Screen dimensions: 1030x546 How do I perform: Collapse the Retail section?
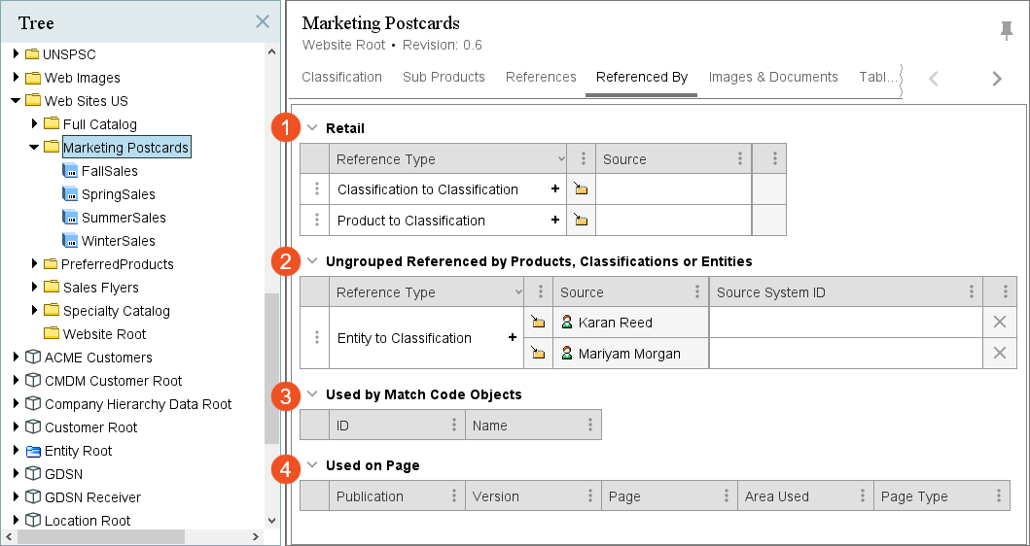tap(312, 127)
